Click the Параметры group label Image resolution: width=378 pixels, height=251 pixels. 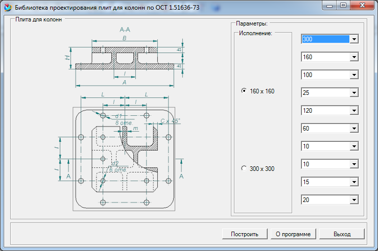pos(252,23)
